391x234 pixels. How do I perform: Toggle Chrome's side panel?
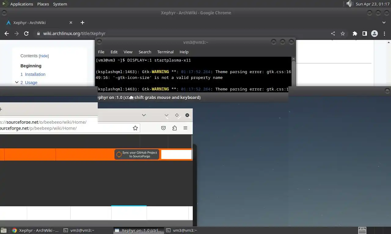click(x=364, y=34)
